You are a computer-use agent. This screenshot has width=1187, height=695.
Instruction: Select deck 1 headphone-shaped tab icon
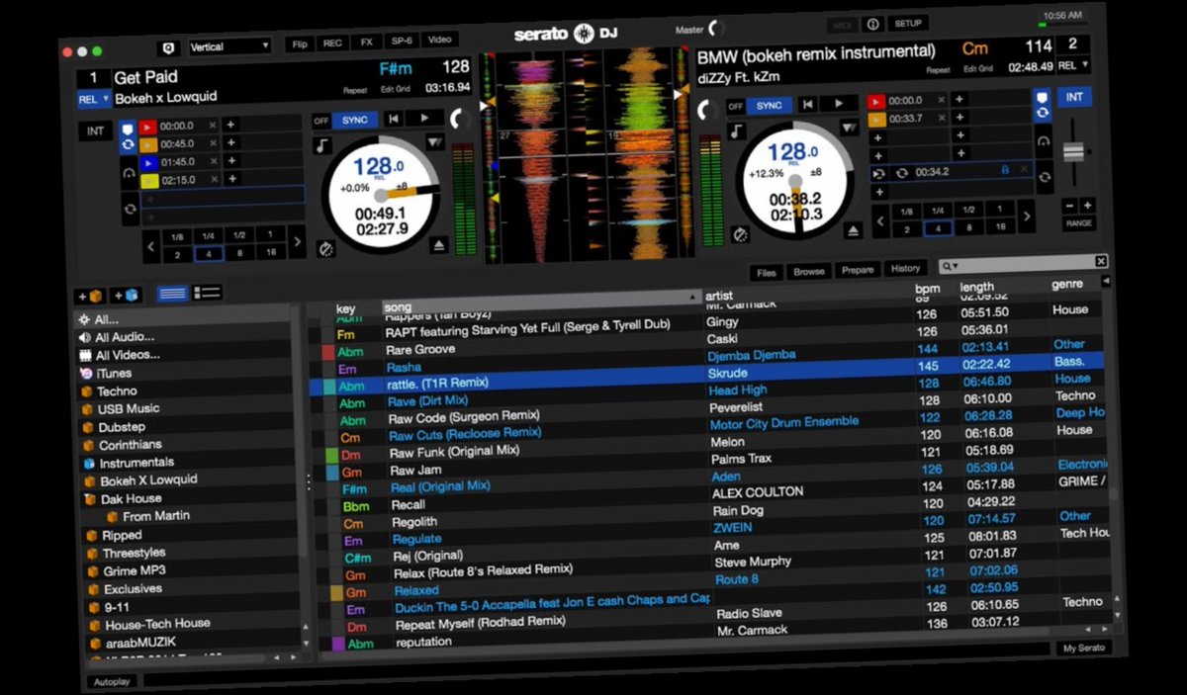click(x=129, y=174)
